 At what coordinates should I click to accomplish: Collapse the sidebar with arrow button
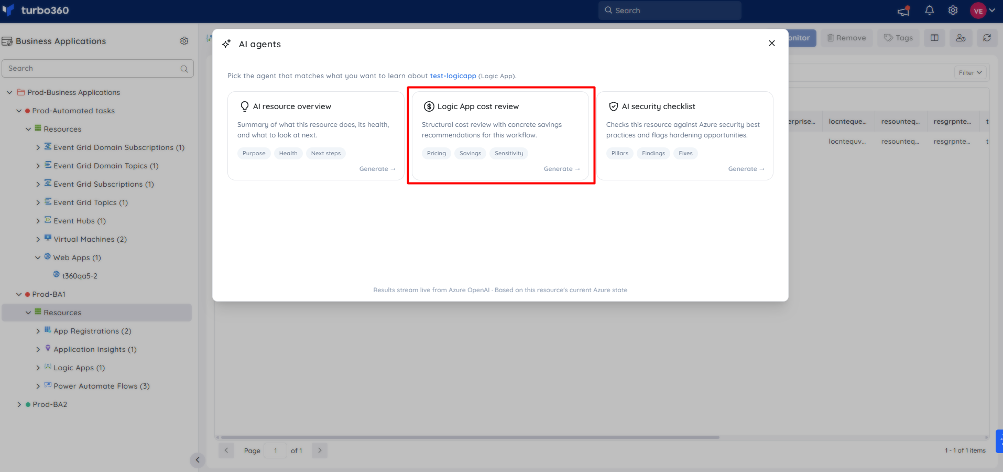pos(198,460)
